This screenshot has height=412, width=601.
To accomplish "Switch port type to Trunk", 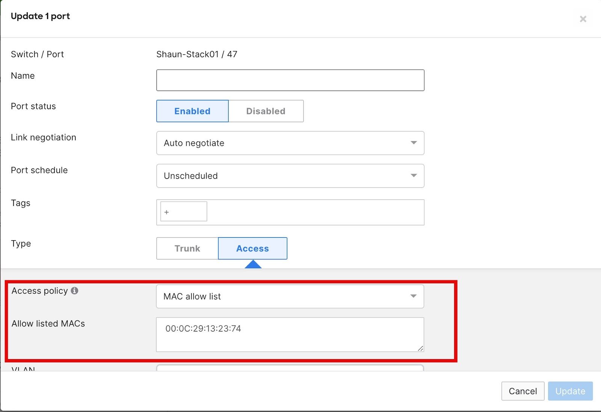I will pyautogui.click(x=187, y=248).
